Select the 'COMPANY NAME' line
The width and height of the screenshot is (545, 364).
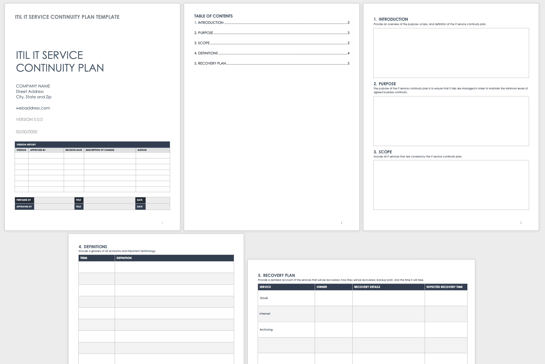tap(33, 86)
